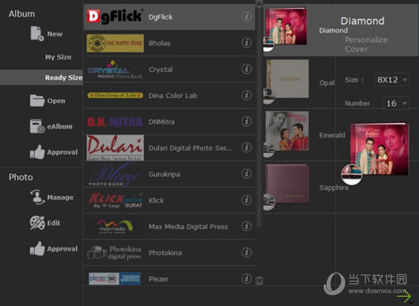The width and height of the screenshot is (419, 306).
Task: Choose Edit under Photo
Action: click(x=54, y=223)
